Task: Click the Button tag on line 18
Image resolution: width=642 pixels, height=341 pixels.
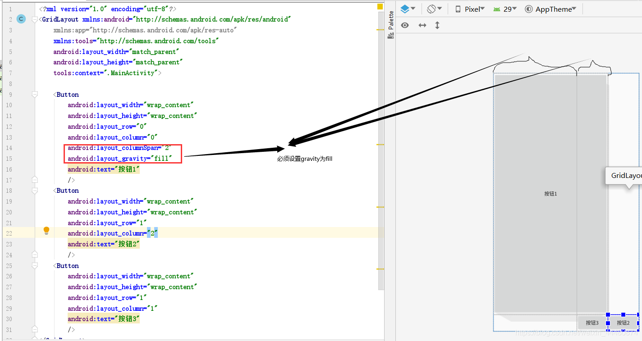Action: pyautogui.click(x=66, y=191)
